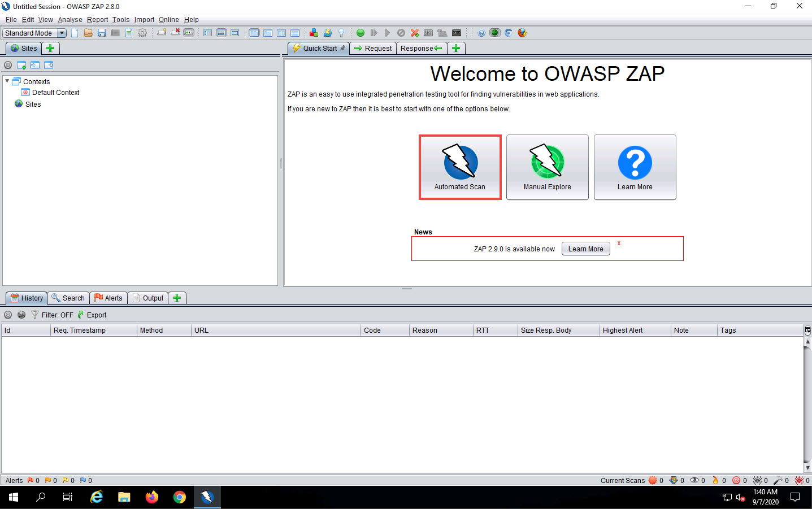The height and width of the screenshot is (509, 812).
Task: Open the Manual Explore option
Action: [547, 167]
